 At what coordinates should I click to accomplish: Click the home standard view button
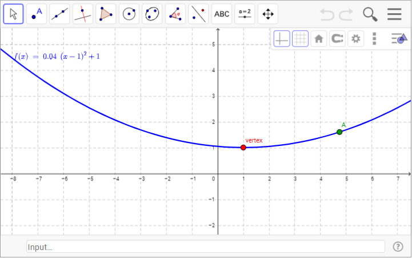click(319, 39)
